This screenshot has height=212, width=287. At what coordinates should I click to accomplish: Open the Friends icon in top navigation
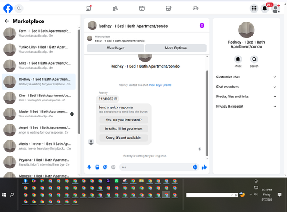[x=115, y=9]
